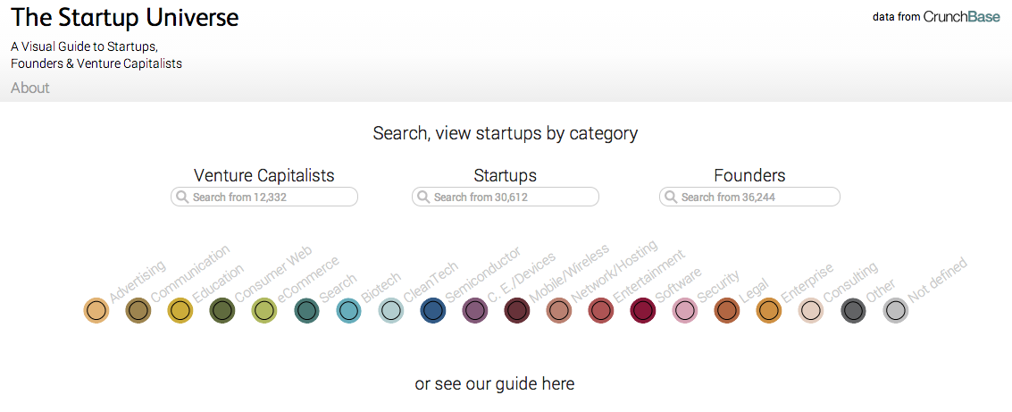Pick the Legal category circle
The height and width of the screenshot is (412, 1012).
(x=727, y=310)
